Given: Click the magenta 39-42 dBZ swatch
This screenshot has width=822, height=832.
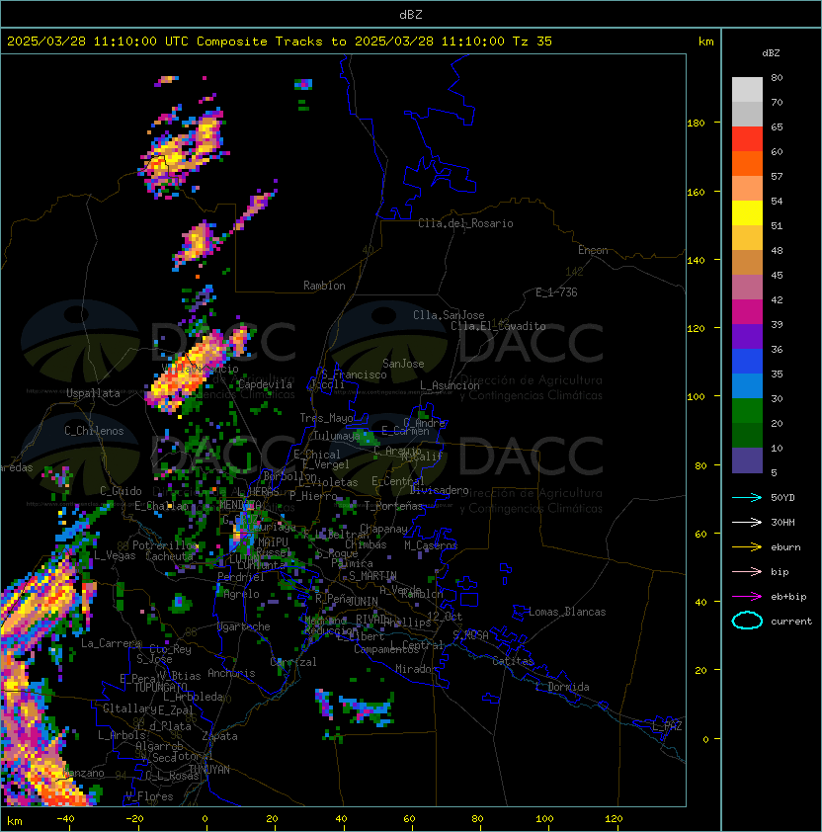Looking at the screenshot, I should pos(747,312).
